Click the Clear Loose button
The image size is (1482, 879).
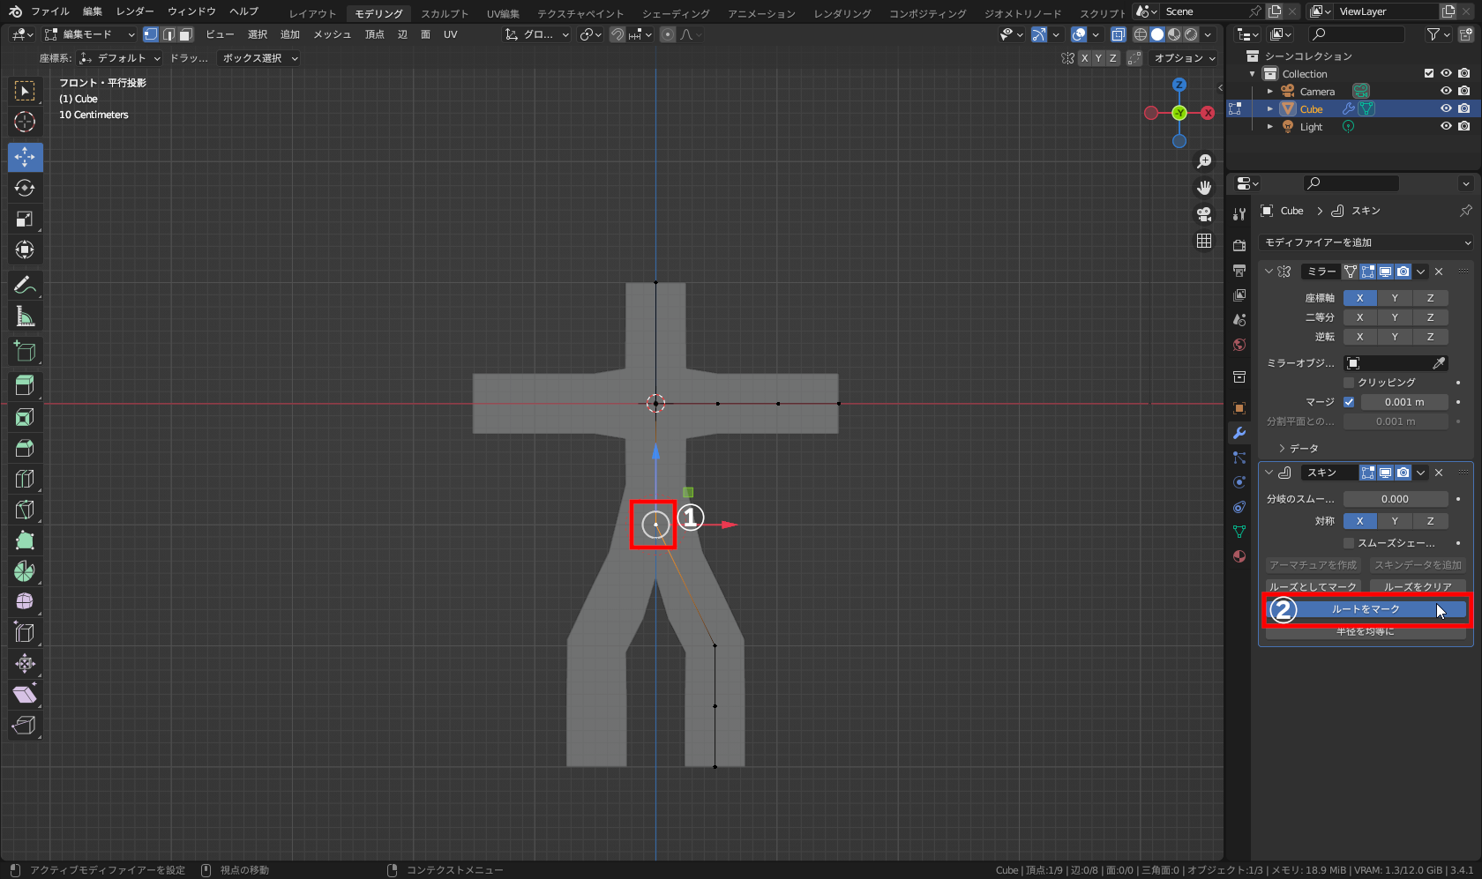pyautogui.click(x=1418, y=587)
